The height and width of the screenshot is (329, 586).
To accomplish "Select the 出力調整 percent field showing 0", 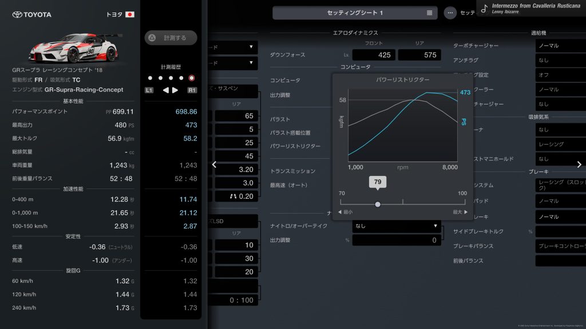I will click(x=396, y=240).
